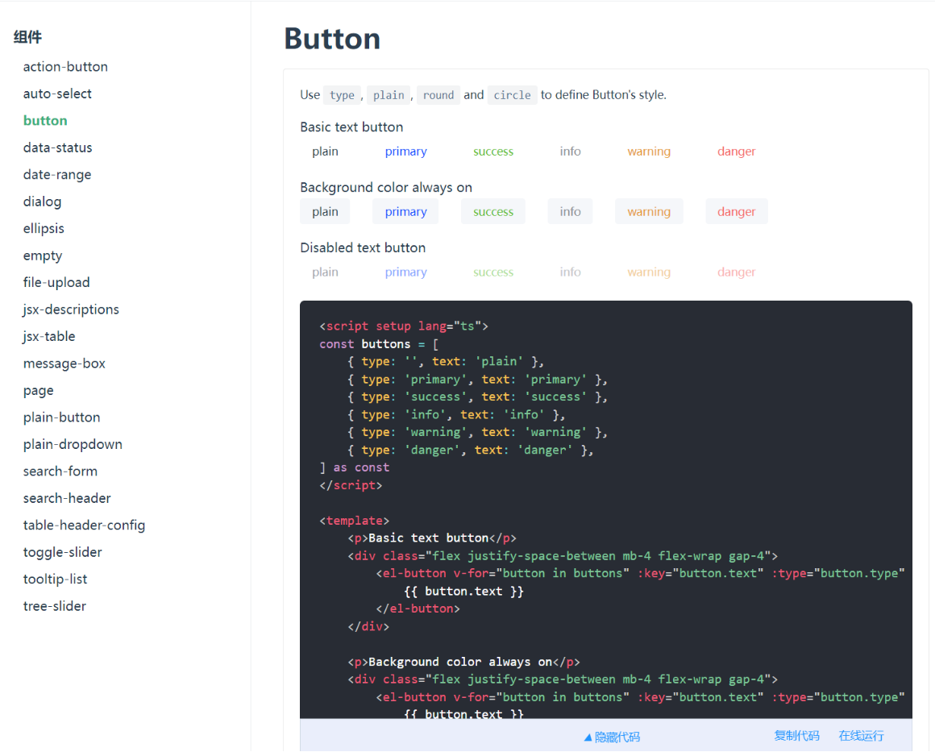The height and width of the screenshot is (752, 935).
Task: Select auto-select component page
Action: pos(57,93)
